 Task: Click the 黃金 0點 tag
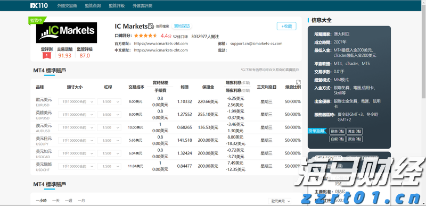point(355,131)
